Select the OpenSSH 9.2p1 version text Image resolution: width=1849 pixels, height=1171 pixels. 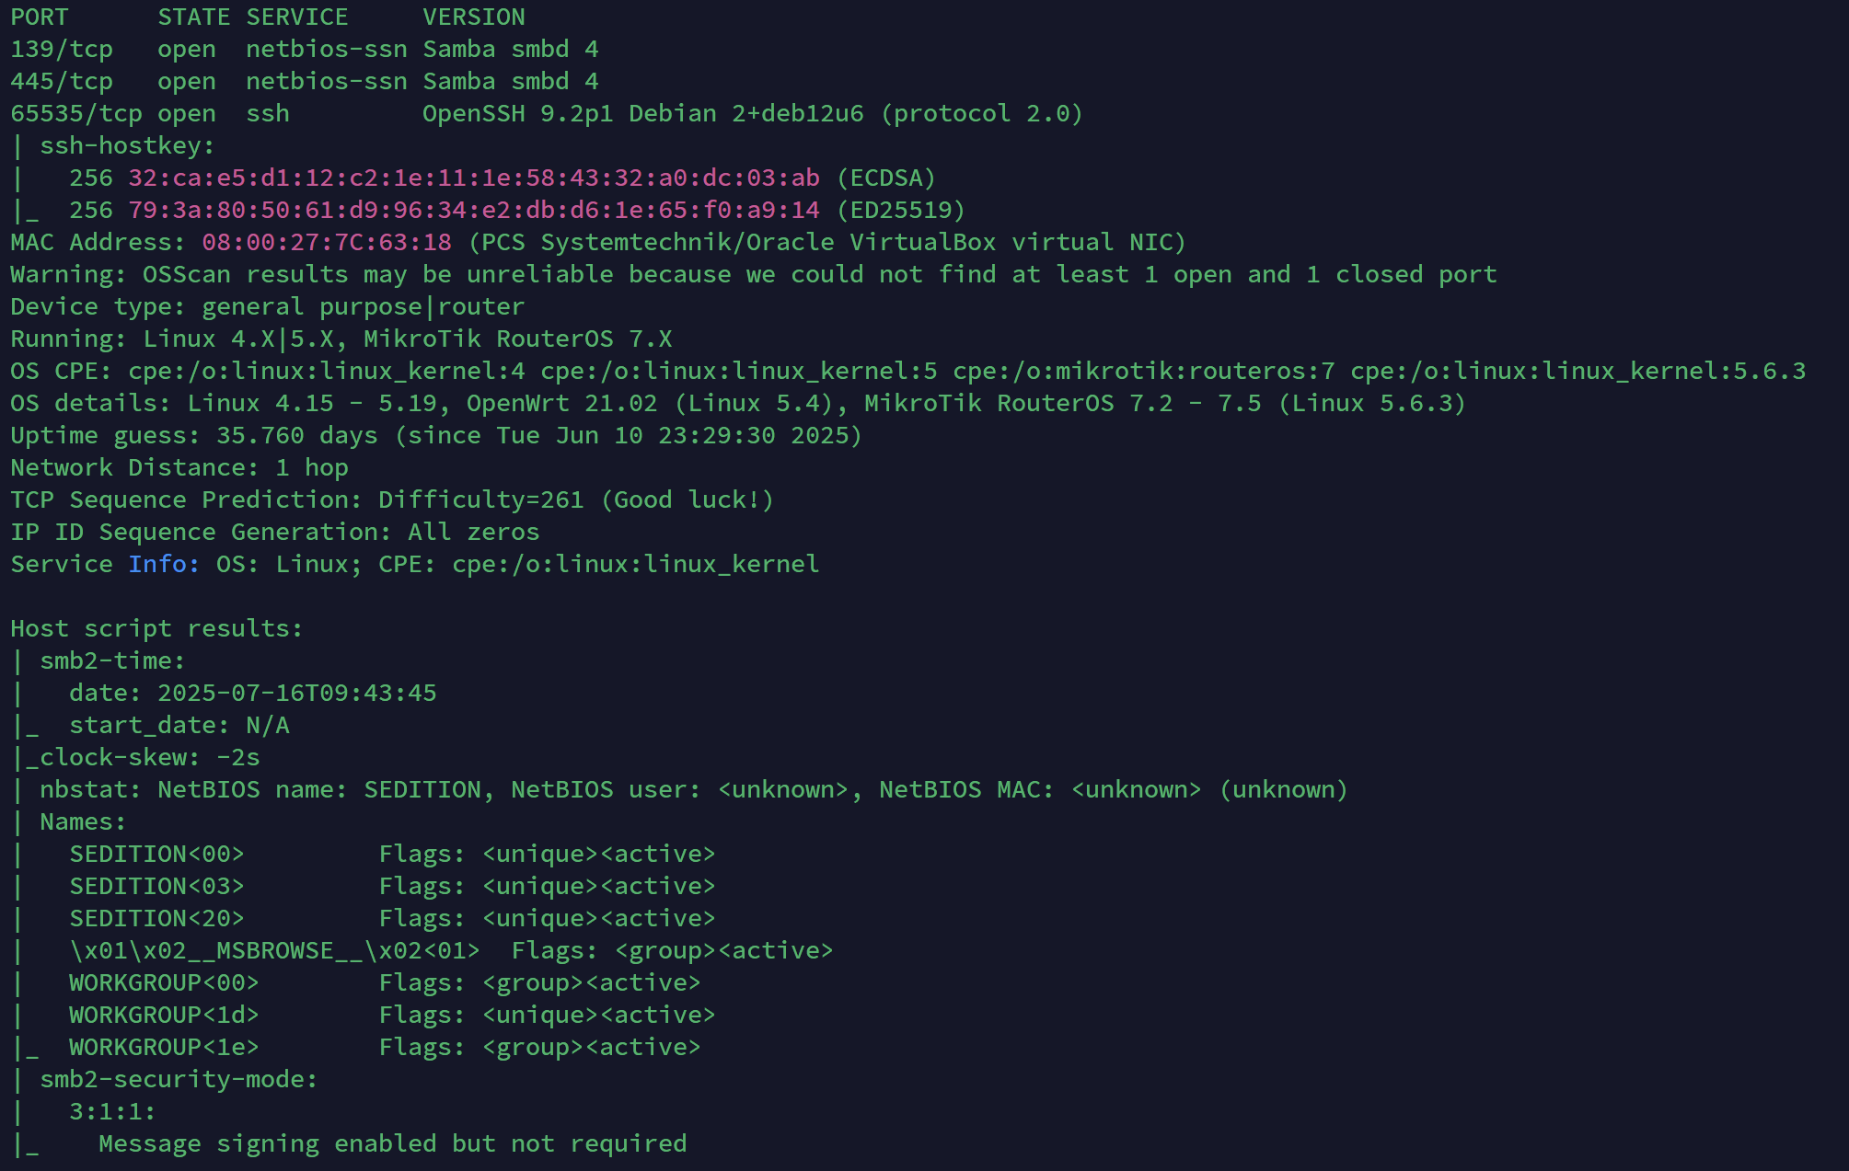[x=517, y=113]
